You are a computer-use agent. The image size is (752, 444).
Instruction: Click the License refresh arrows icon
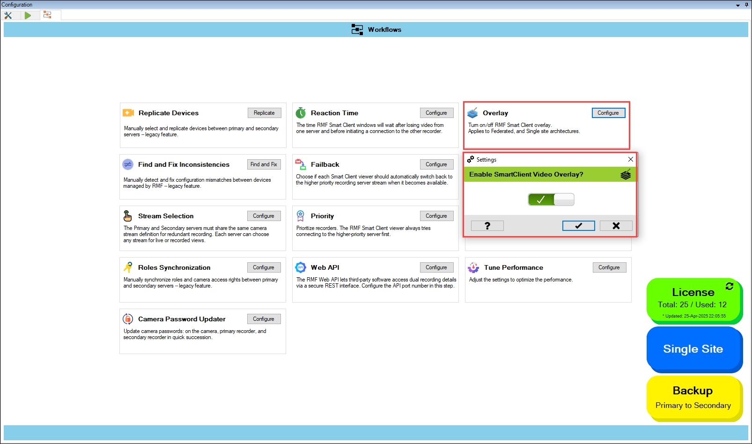729,286
